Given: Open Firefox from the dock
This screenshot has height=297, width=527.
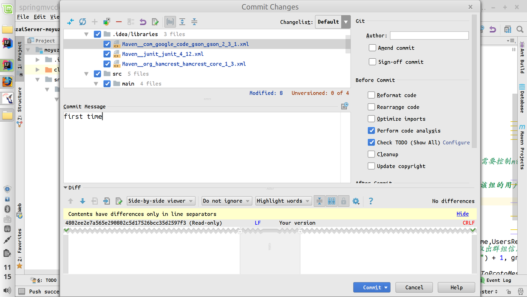Looking at the screenshot, I should pos(7,82).
